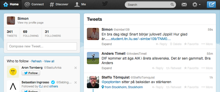Image resolution: width=220 pixels, height=92 pixels.
Task: Open the direct messages envelope icon
Action: 184,5
